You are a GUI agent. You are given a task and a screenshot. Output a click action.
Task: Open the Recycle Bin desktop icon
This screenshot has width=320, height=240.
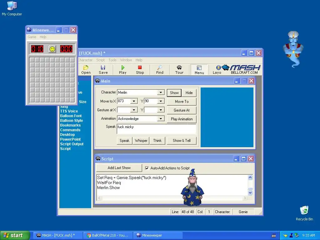point(304,213)
